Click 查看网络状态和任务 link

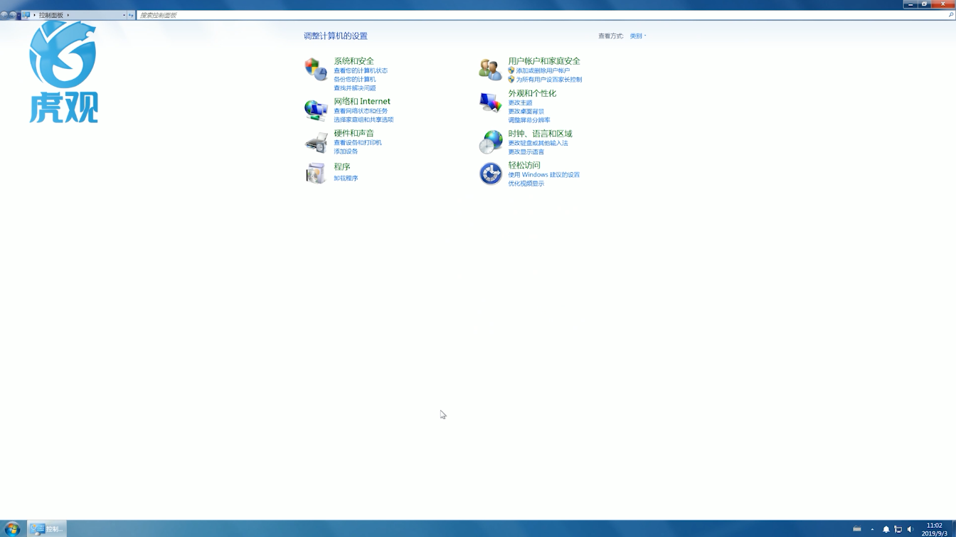(361, 111)
